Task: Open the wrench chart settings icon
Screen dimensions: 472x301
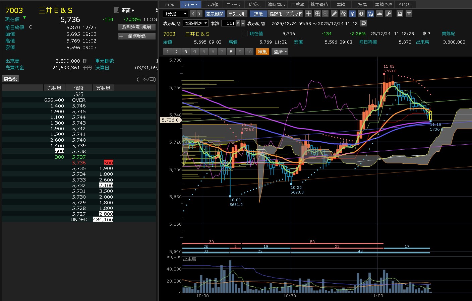Action: point(389,14)
